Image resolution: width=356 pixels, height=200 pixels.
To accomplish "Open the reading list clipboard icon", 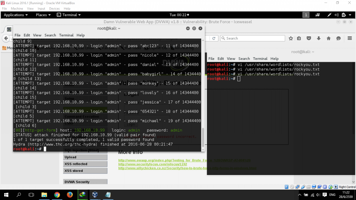I will click(299, 39).
